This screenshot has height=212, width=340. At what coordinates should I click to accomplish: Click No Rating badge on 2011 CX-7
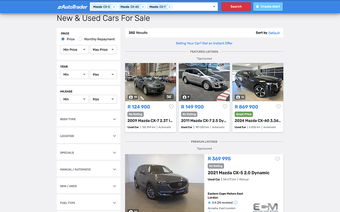tap(189, 114)
